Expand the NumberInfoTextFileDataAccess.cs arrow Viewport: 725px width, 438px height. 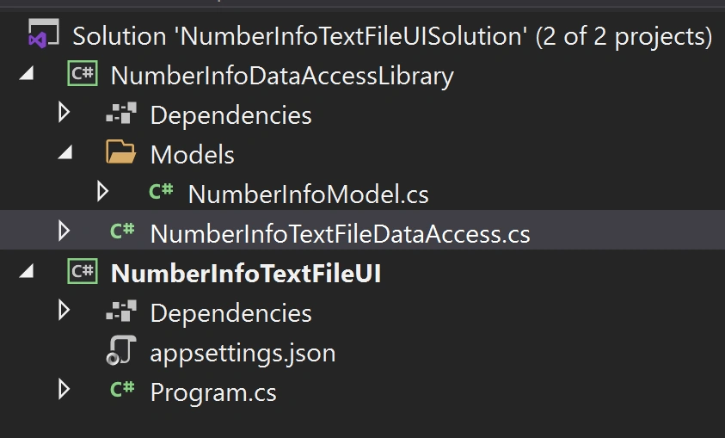pyautogui.click(x=65, y=231)
